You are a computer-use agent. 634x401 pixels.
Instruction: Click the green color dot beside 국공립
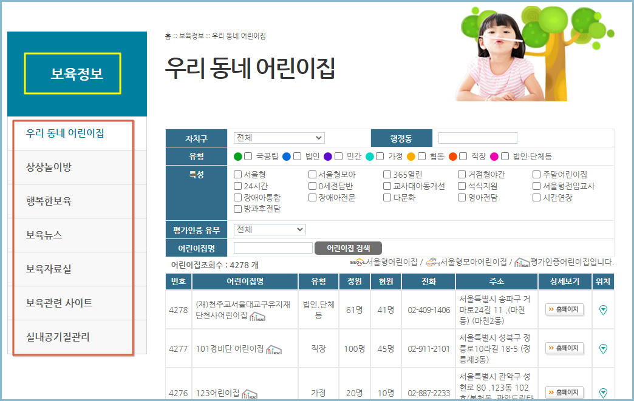(237, 155)
